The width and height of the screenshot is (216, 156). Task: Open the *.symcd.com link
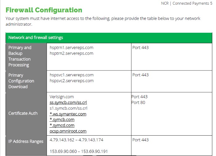coord(62,125)
